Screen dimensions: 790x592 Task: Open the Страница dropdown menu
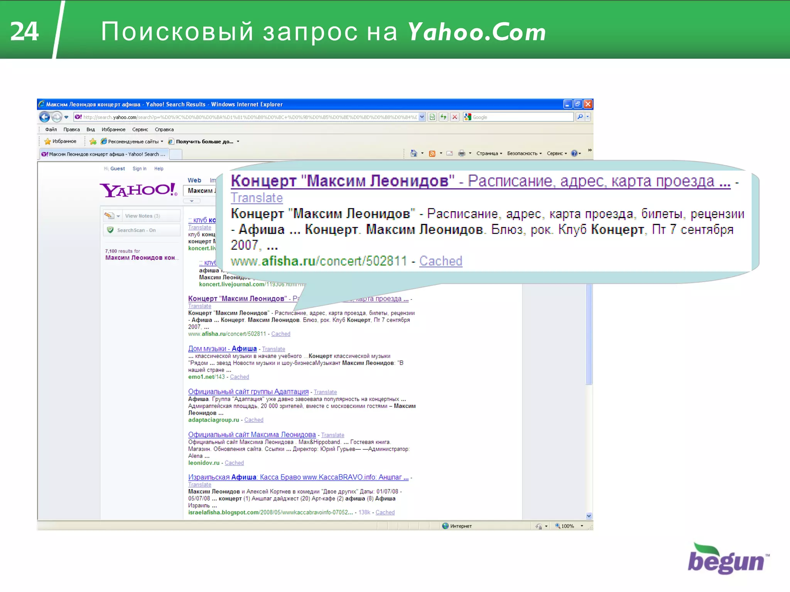pyautogui.click(x=489, y=153)
